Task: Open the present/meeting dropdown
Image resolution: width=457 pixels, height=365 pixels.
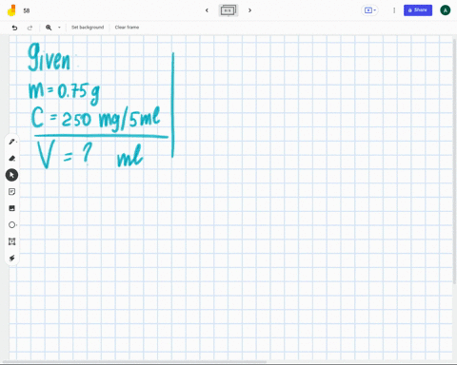Action: 369,10
